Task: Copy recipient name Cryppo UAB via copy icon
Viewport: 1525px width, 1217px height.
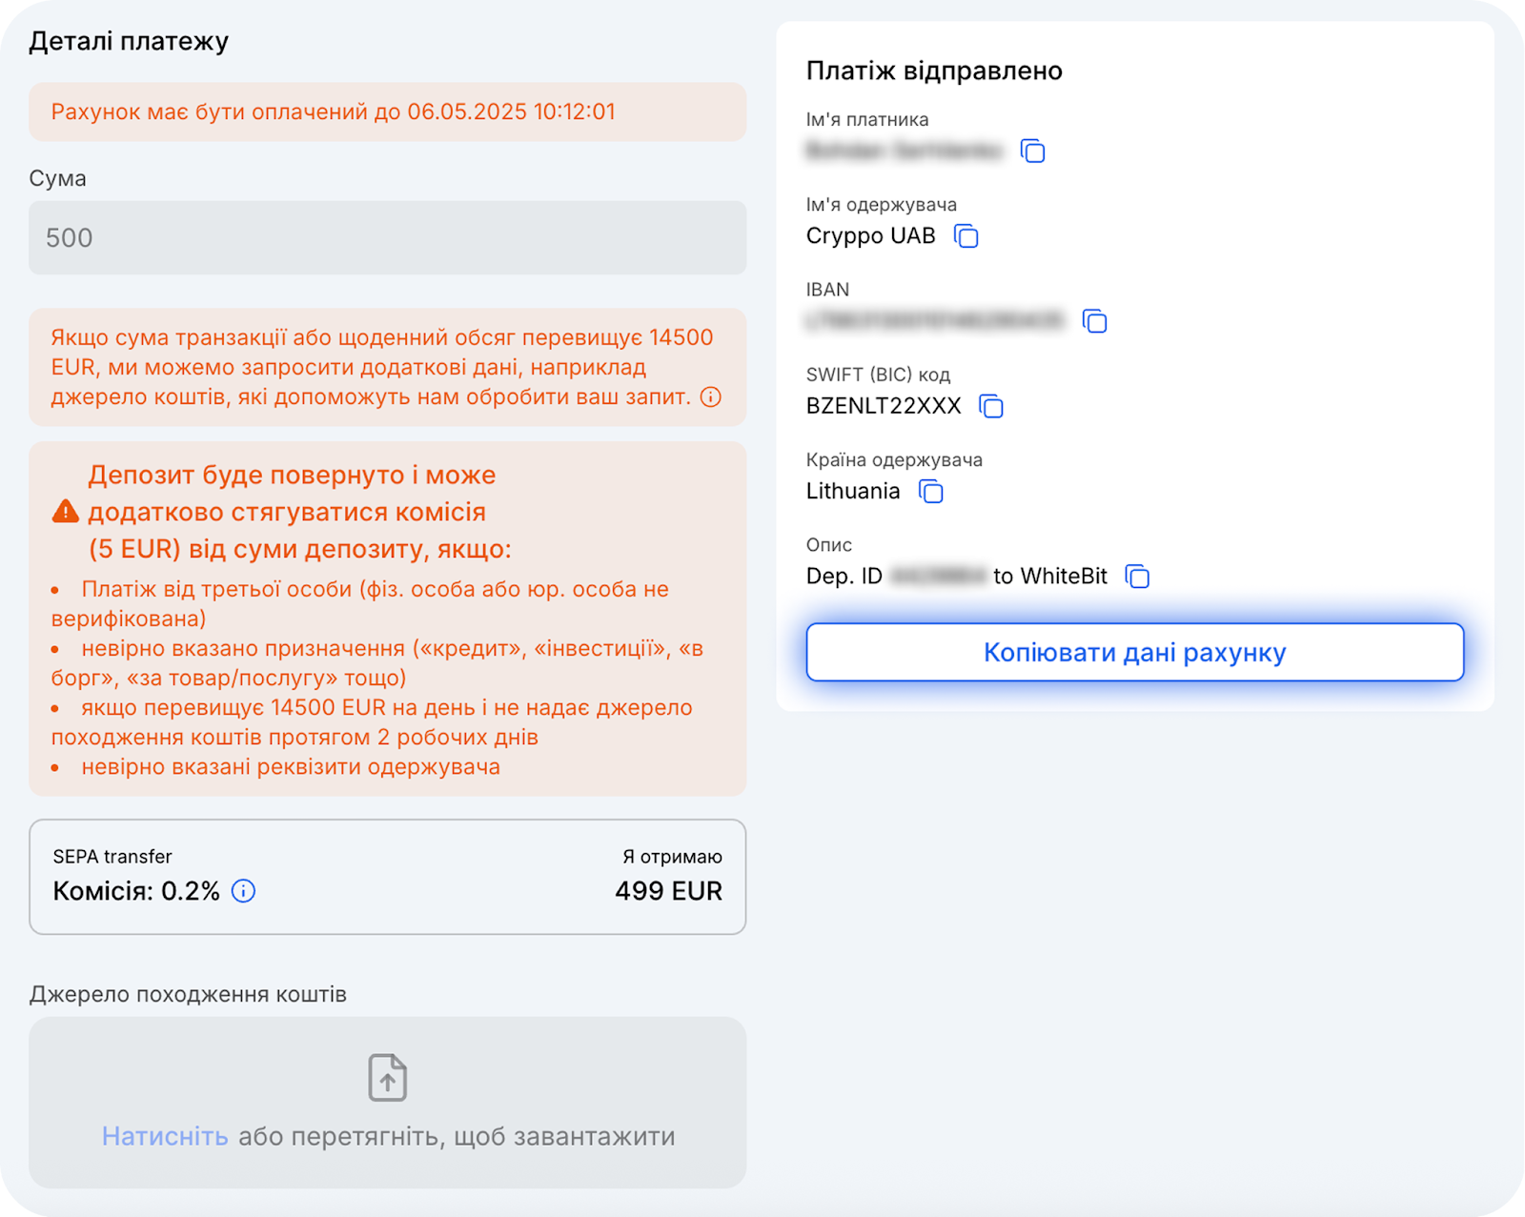Action: pyautogui.click(x=966, y=236)
